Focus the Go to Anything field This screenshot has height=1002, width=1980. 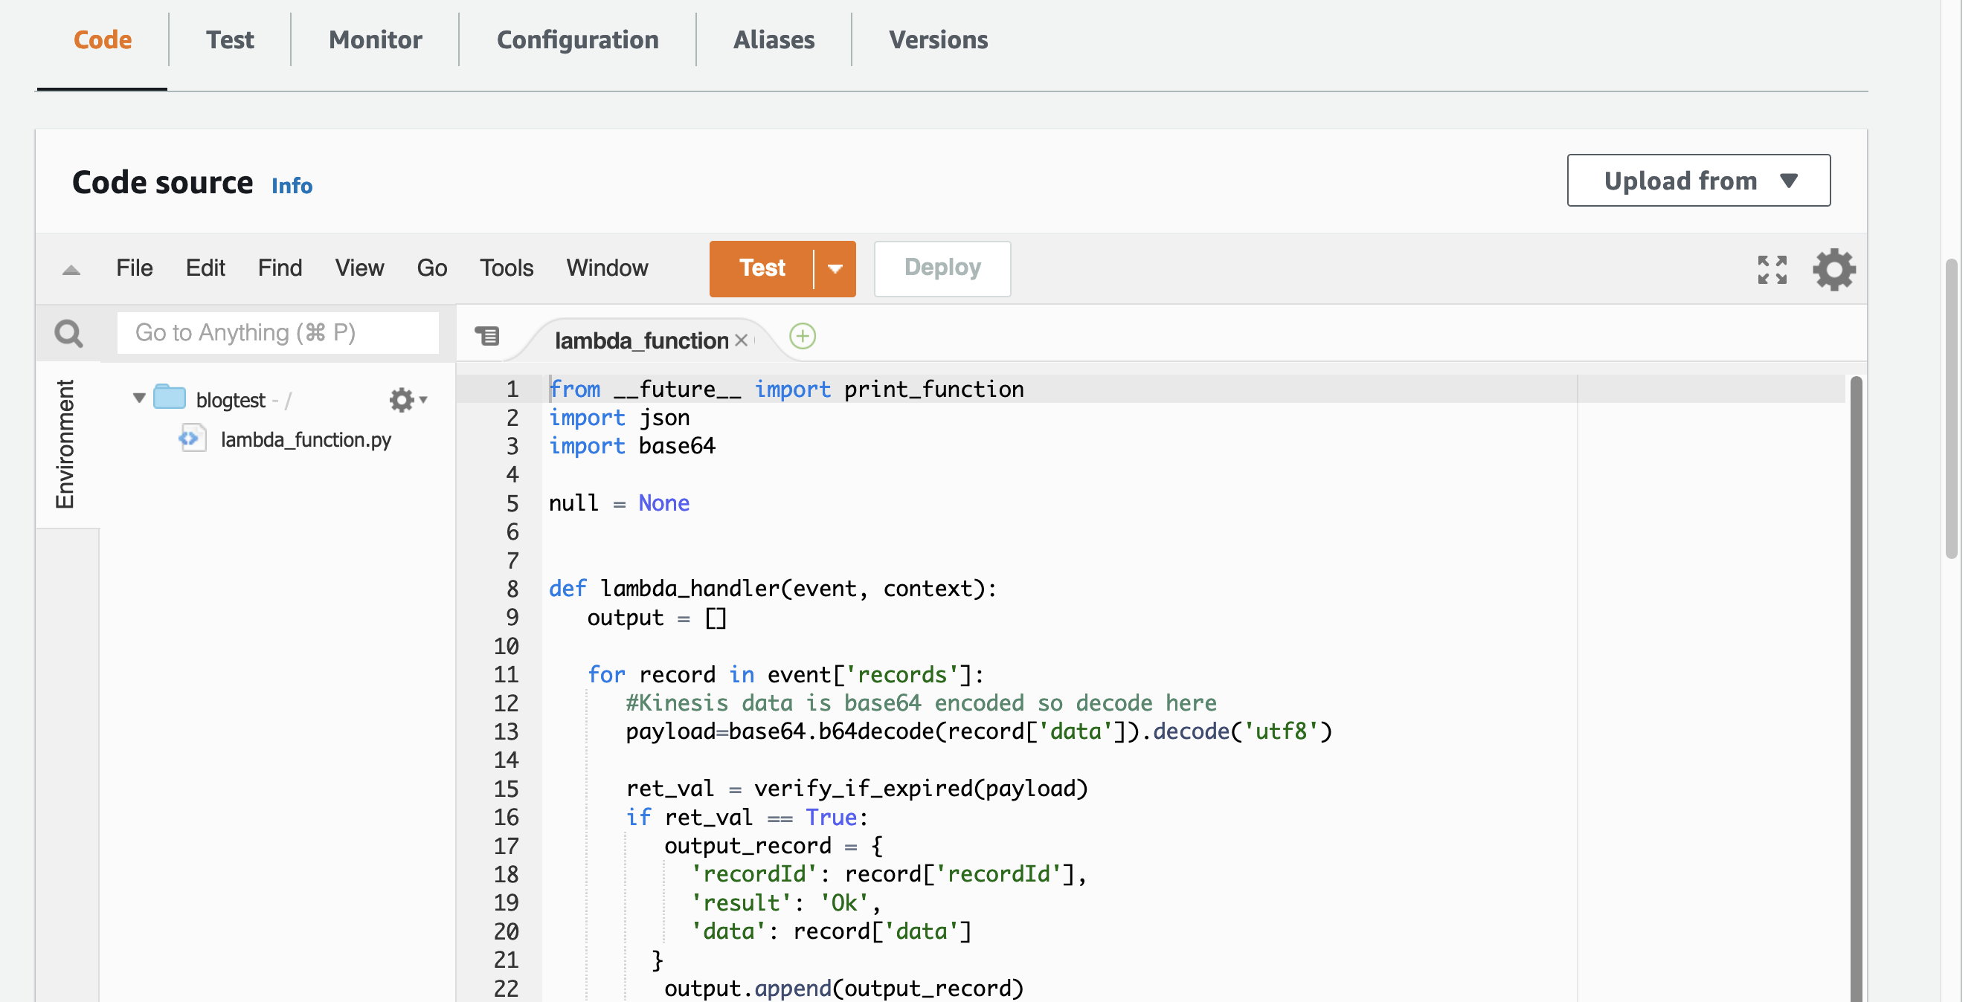(x=277, y=333)
